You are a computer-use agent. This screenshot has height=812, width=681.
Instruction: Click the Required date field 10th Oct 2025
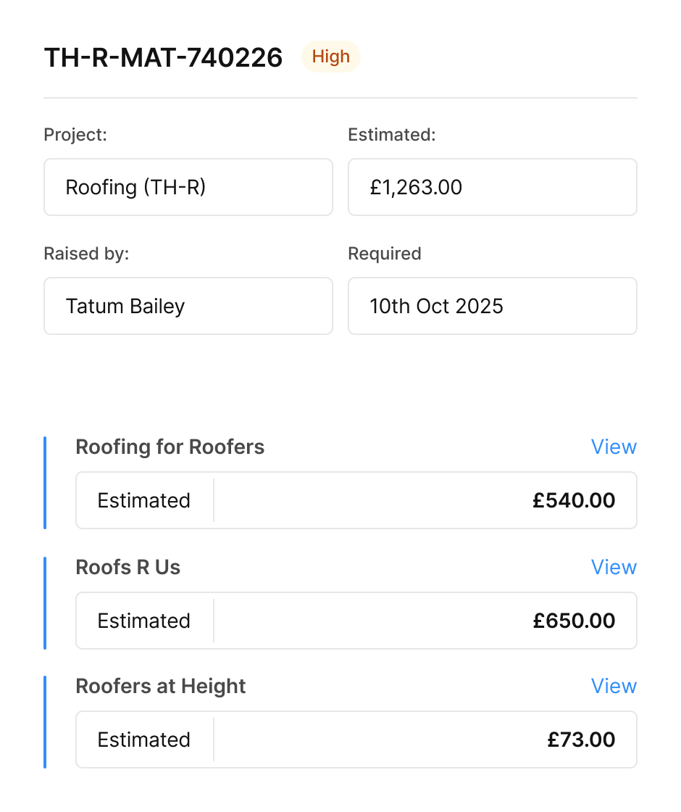493,306
